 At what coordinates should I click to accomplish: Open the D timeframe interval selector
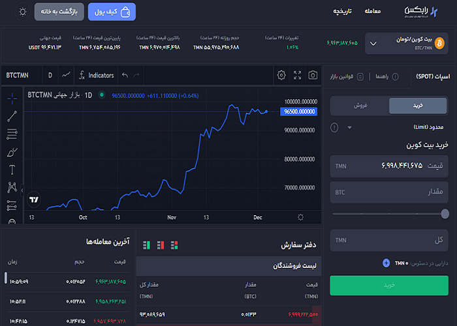pos(50,76)
